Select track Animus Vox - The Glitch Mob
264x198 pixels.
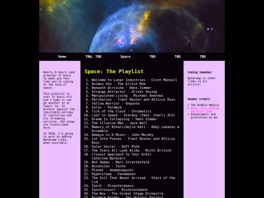[118, 84]
